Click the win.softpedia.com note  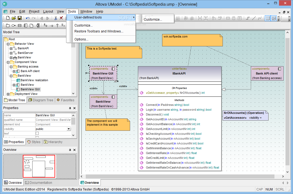[x=192, y=40]
